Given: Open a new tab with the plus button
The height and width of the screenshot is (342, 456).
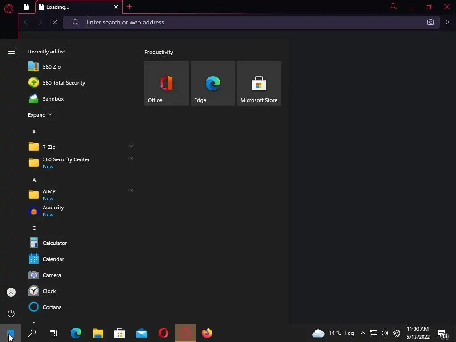Looking at the screenshot, I should (x=130, y=7).
